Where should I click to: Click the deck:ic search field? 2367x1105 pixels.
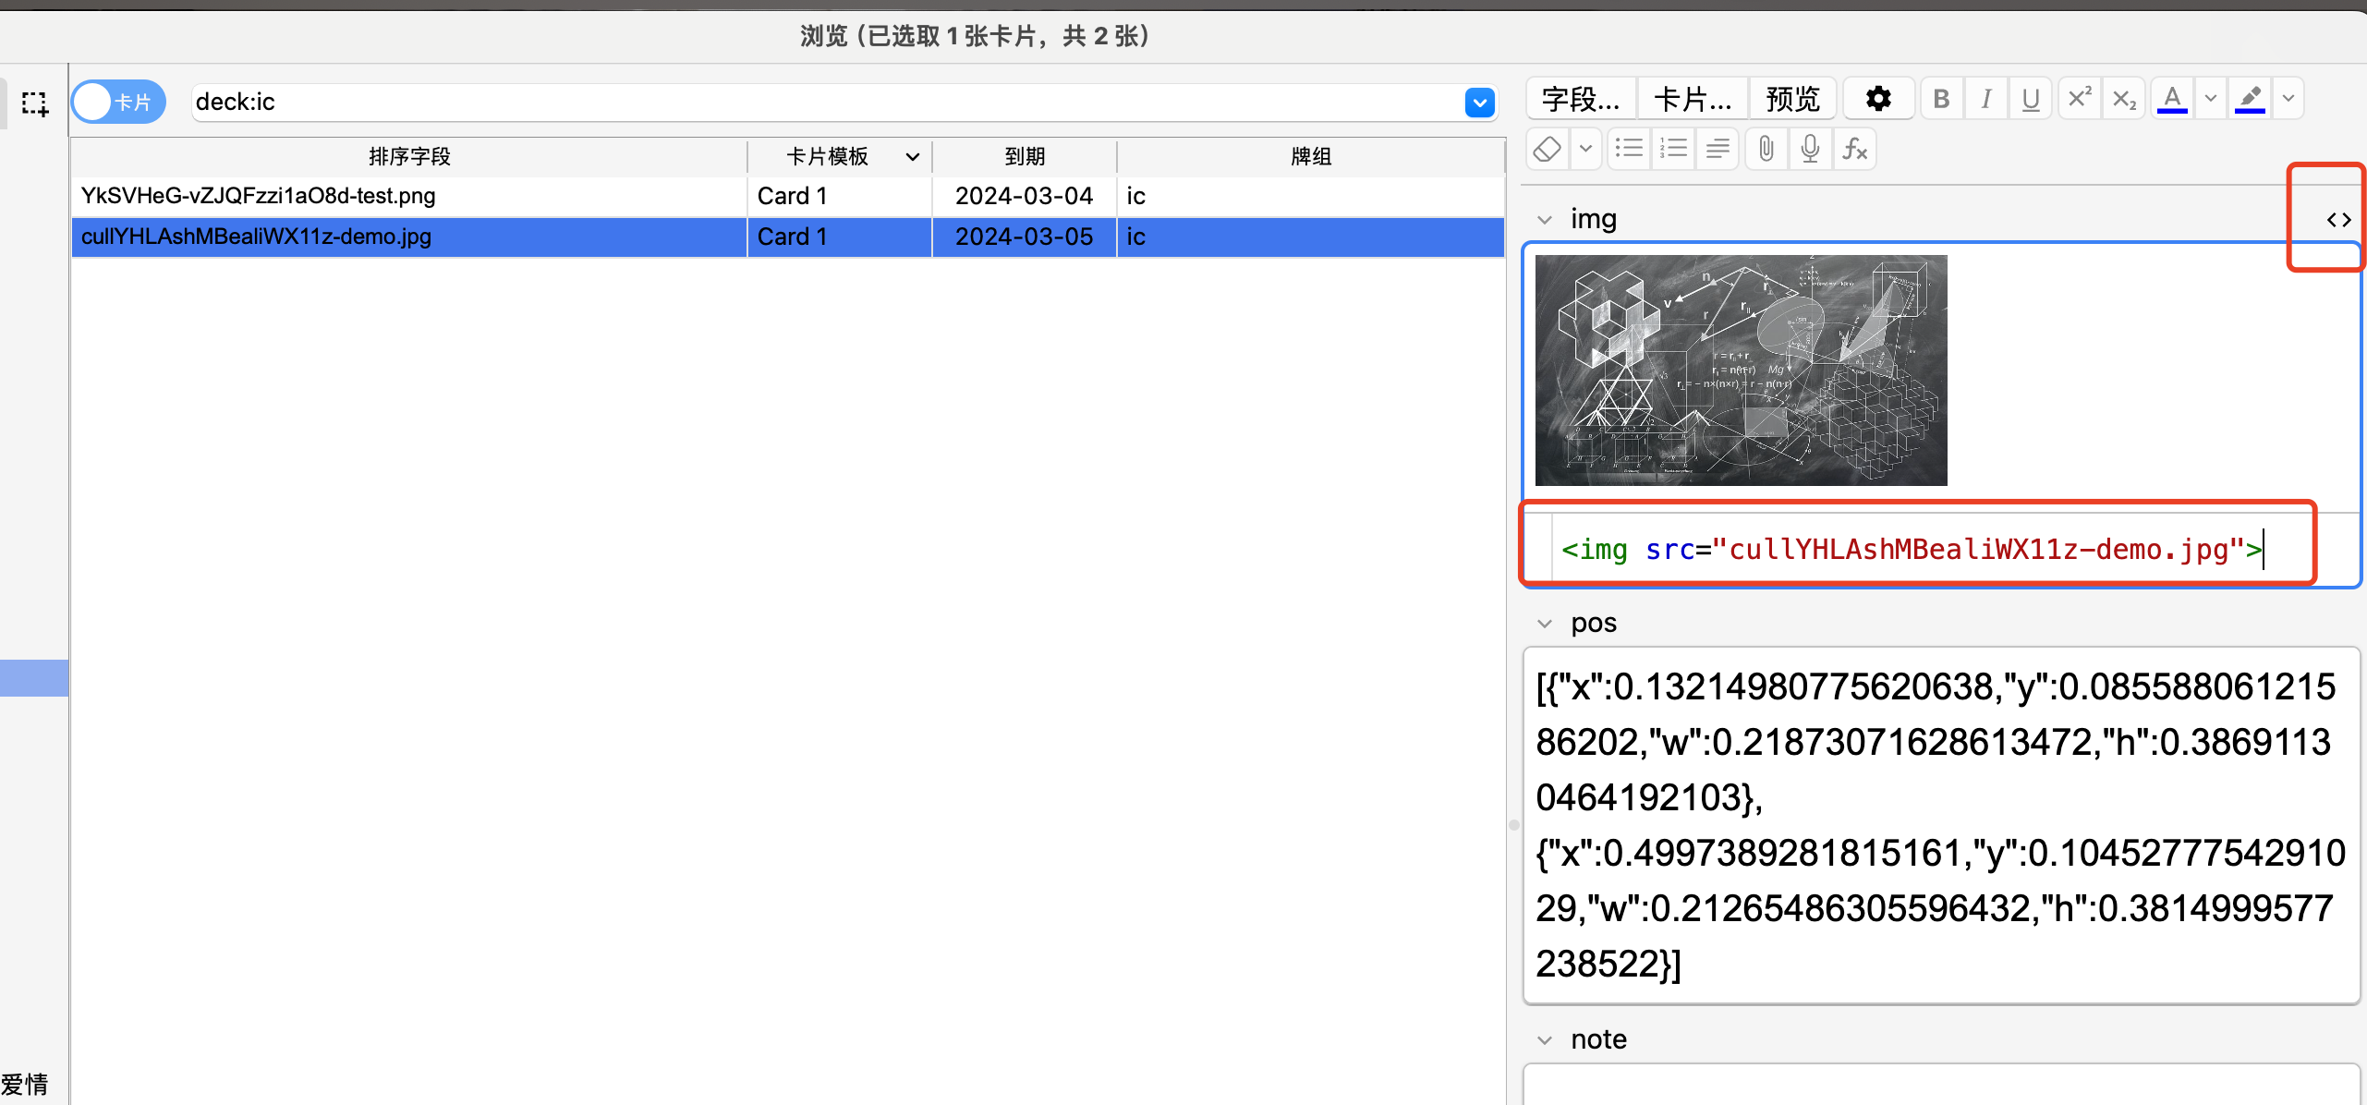pyautogui.click(x=827, y=102)
